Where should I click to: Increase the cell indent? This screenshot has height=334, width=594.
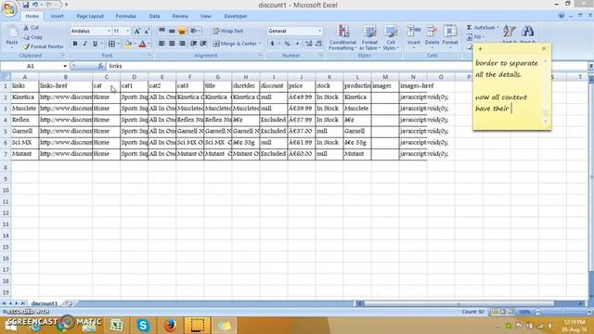[x=203, y=44]
